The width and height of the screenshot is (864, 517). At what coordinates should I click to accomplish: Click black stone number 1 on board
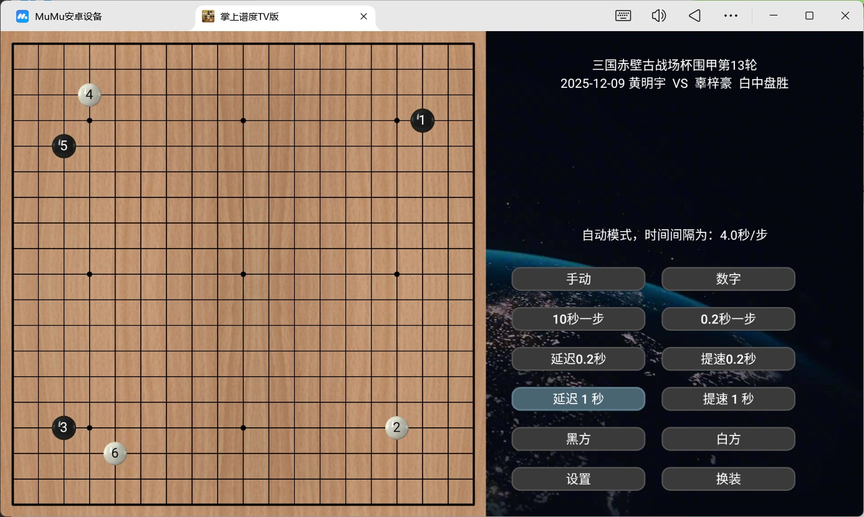(x=422, y=120)
